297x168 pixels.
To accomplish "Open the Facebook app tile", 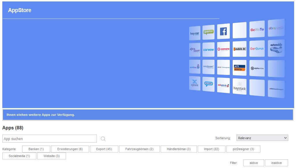I will 223,31.
